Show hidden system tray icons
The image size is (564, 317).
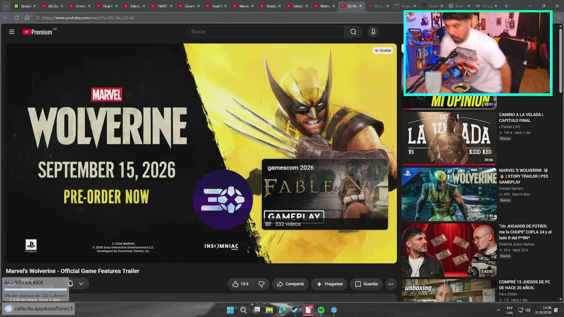coord(498,310)
